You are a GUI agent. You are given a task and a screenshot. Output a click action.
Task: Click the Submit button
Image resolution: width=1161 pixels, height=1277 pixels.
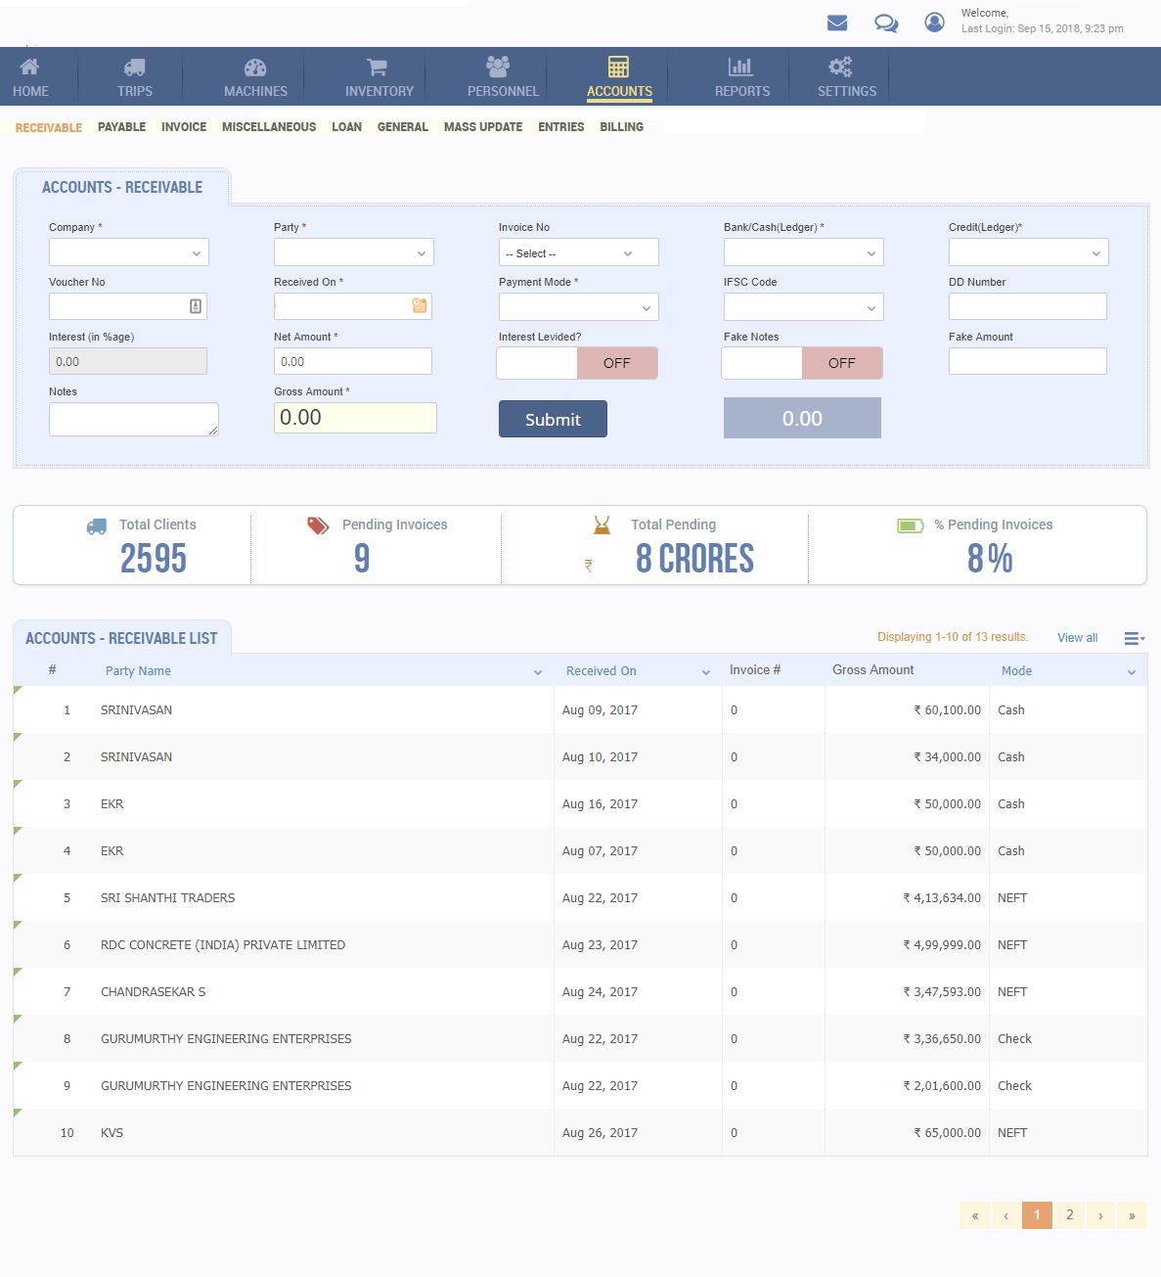click(553, 418)
